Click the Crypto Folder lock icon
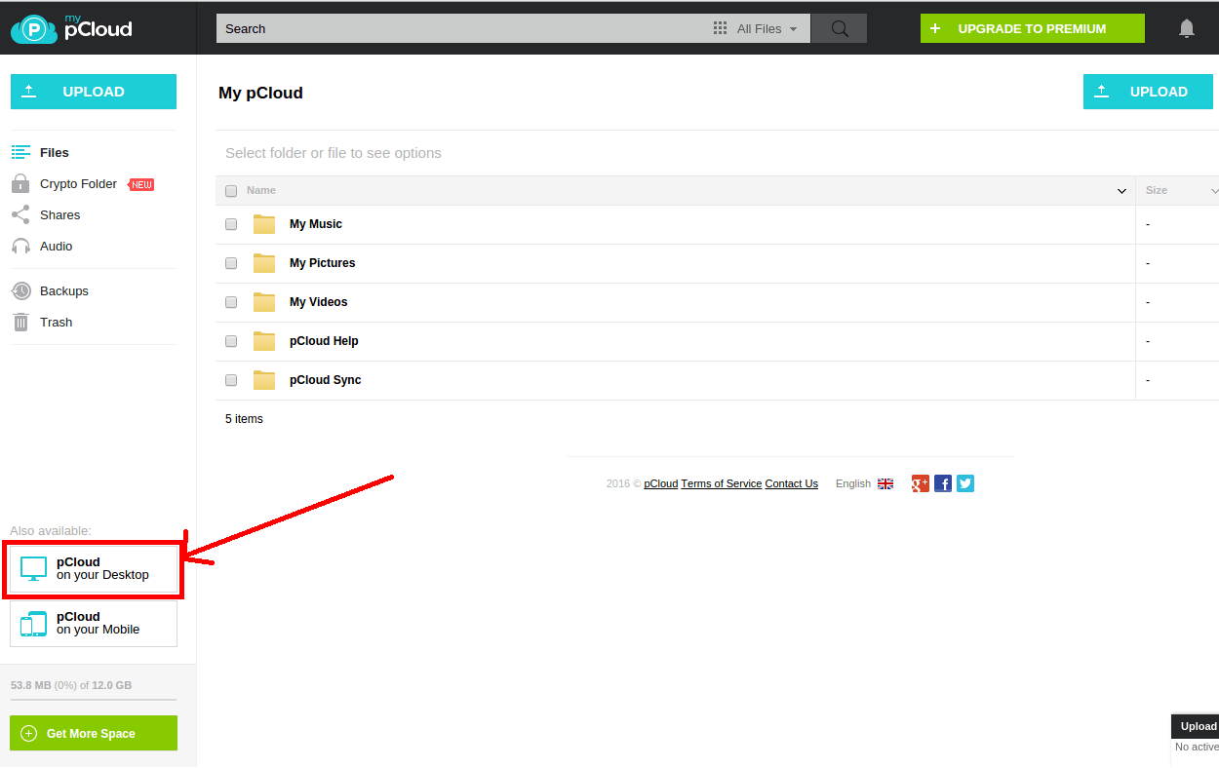The height and width of the screenshot is (768, 1219). (x=20, y=183)
